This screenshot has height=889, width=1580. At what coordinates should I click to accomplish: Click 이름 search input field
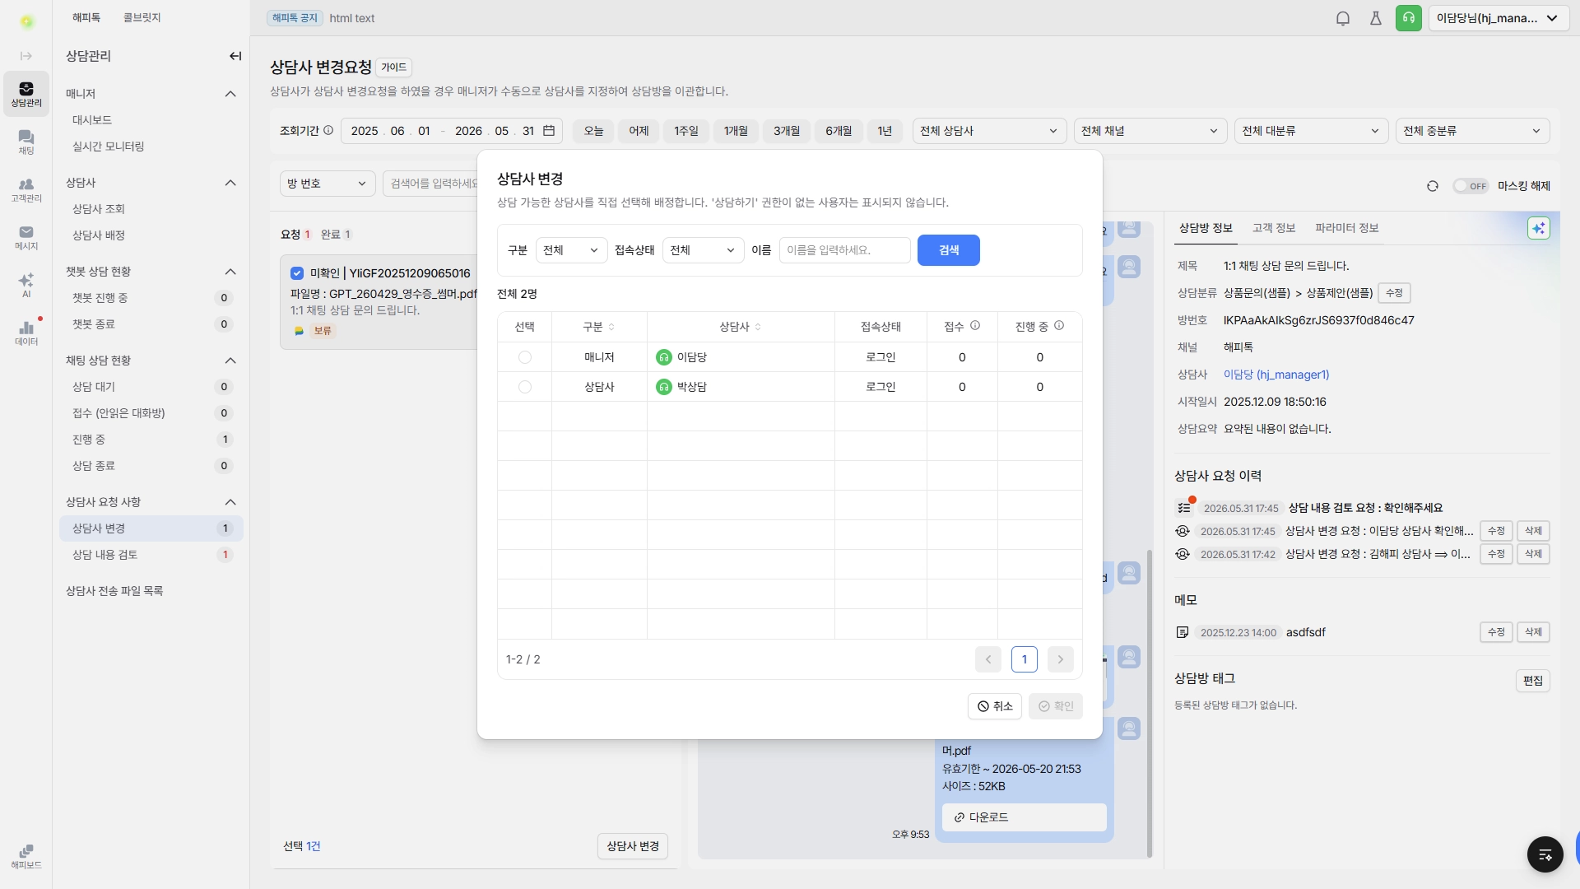(845, 250)
